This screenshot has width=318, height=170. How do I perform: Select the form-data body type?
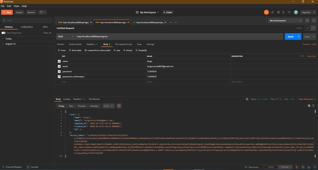click(70, 50)
